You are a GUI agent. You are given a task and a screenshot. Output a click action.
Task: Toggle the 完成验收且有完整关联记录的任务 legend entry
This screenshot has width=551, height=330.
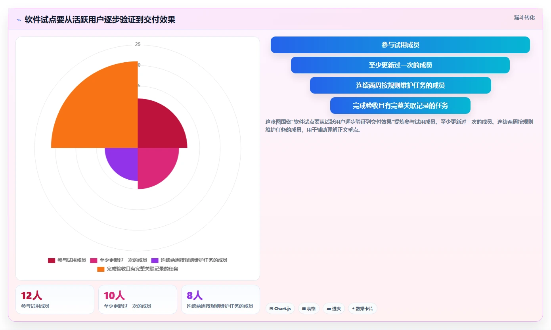tap(138, 269)
